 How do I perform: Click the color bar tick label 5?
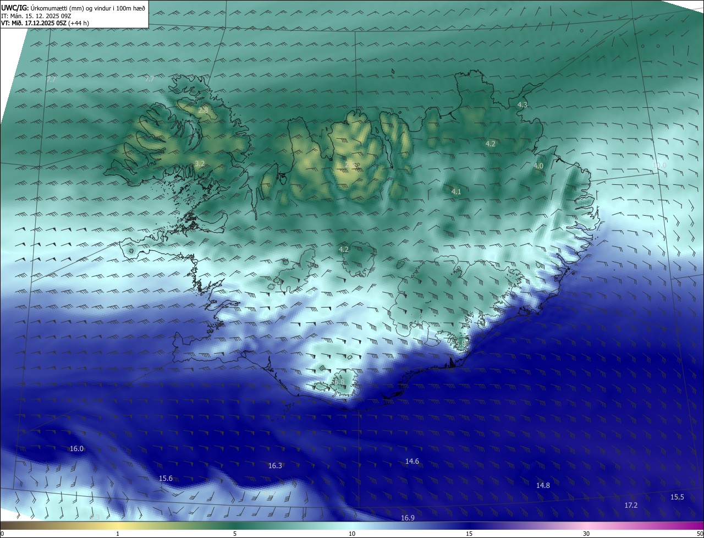coord(235,534)
